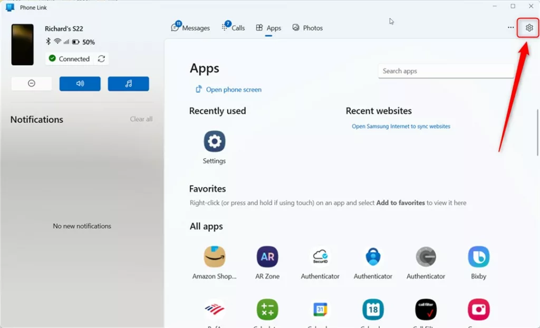Click the "Recently used" heading

(x=218, y=111)
